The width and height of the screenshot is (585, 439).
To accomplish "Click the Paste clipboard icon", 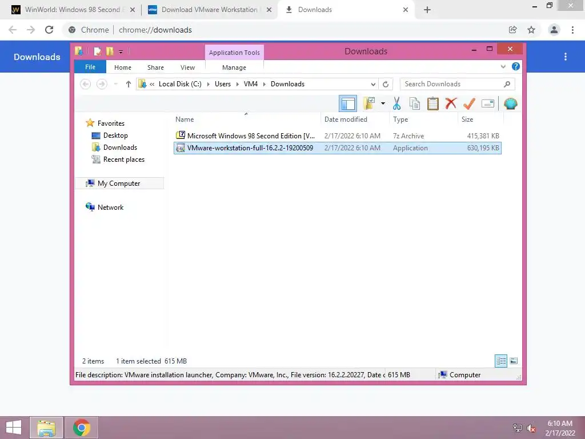I will 433,104.
